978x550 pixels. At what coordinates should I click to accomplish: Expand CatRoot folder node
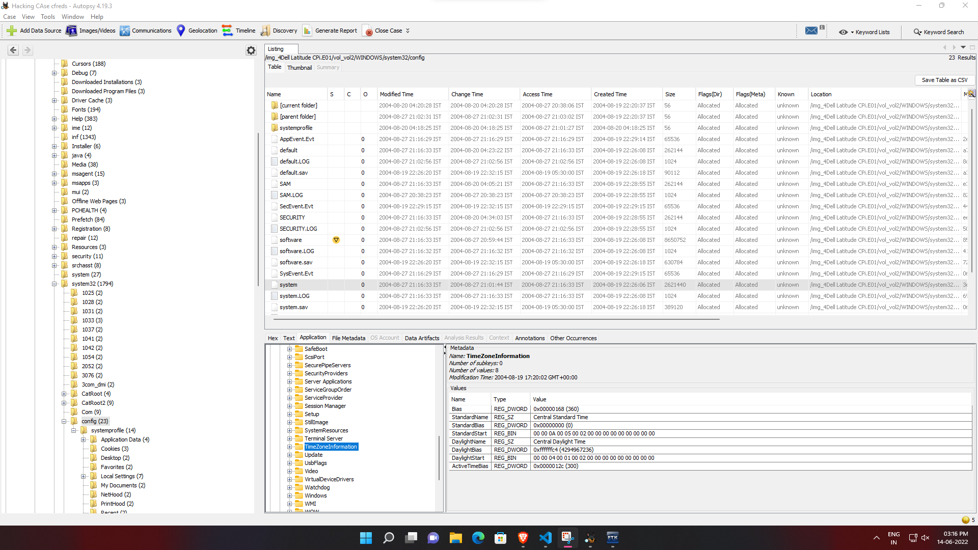(x=64, y=394)
